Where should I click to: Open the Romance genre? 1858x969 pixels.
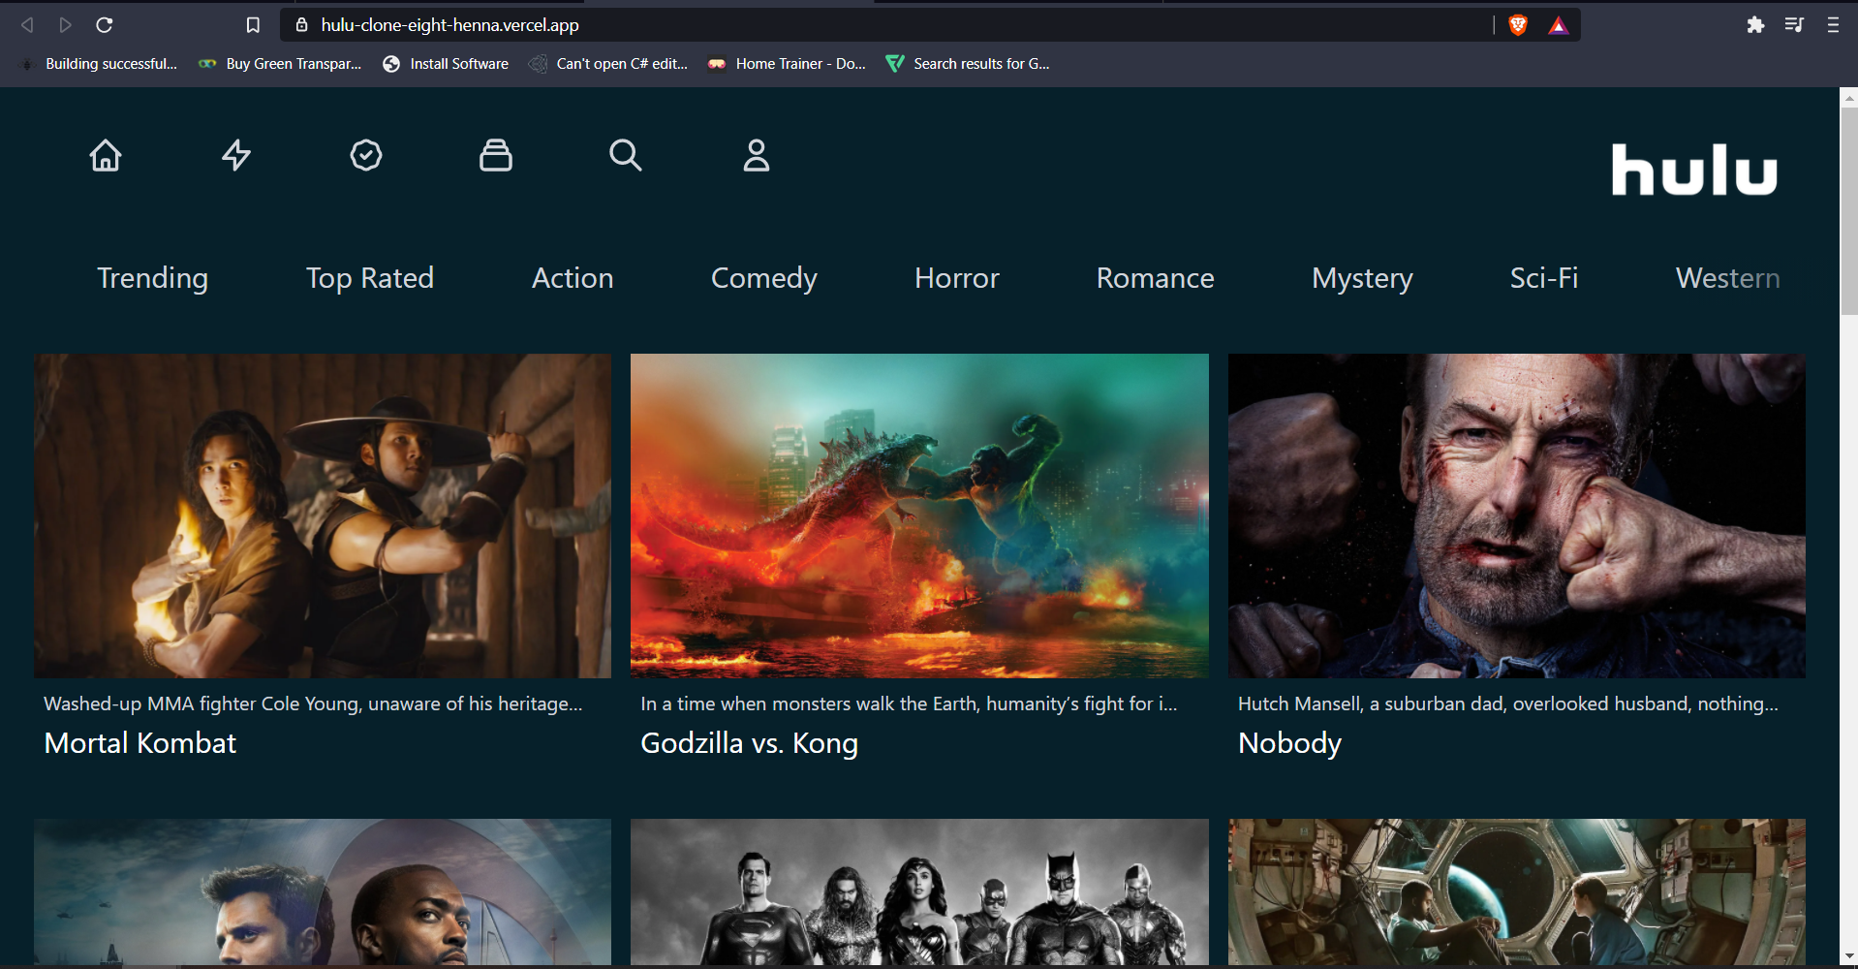[1155, 278]
